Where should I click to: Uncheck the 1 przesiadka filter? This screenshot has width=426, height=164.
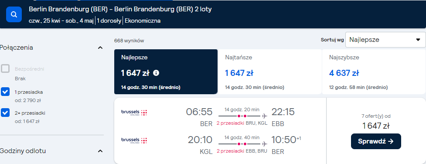[x=5, y=92]
